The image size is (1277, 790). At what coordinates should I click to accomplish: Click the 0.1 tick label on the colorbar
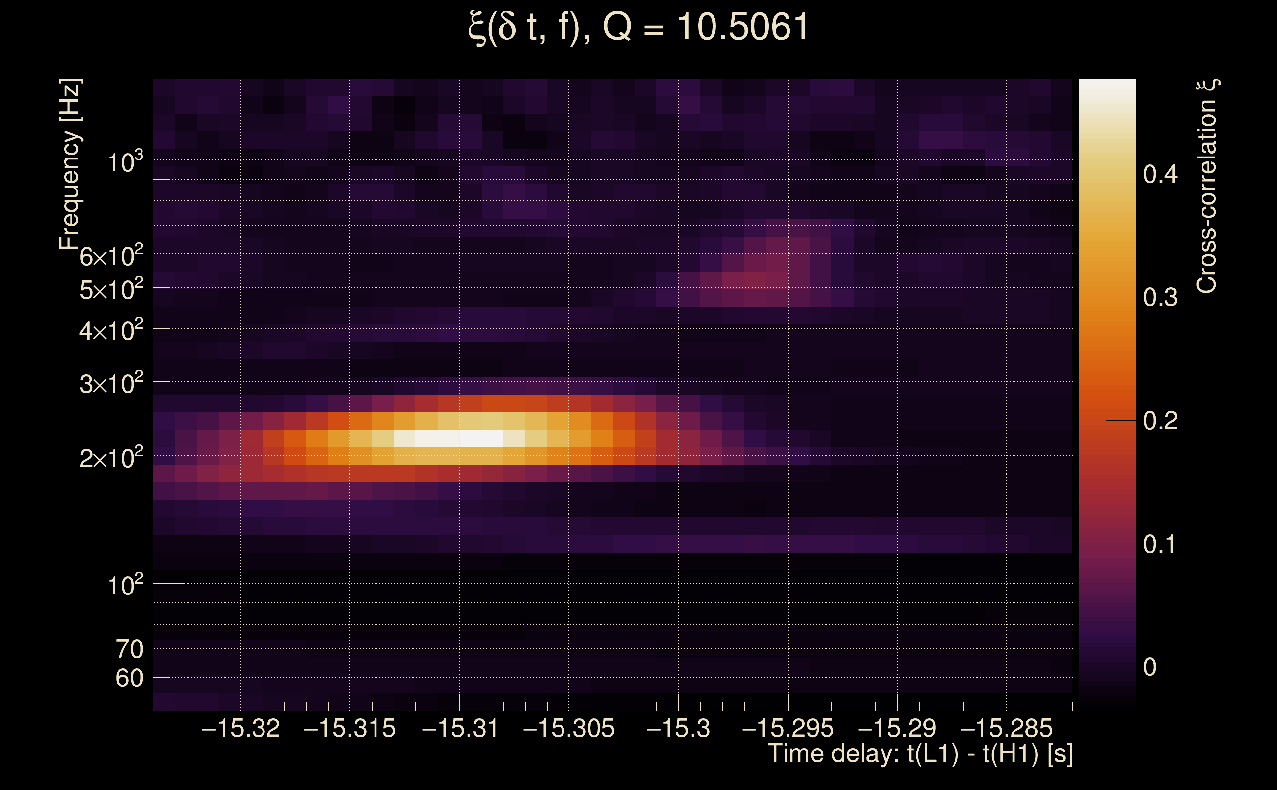(x=1160, y=544)
